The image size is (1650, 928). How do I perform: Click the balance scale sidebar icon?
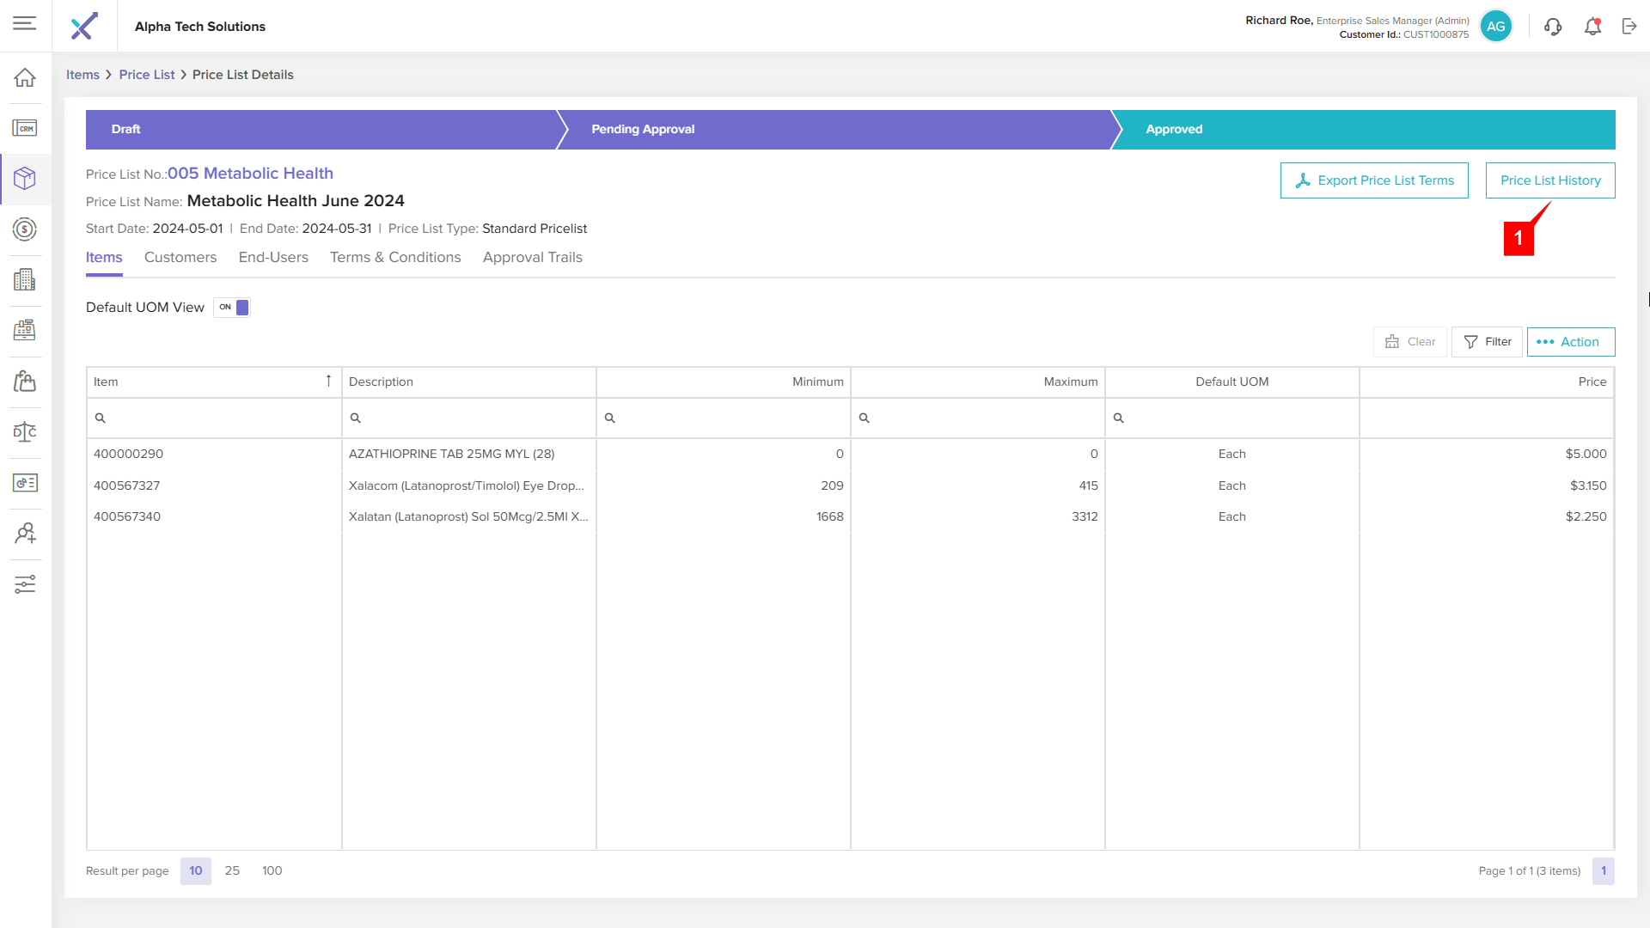(25, 432)
